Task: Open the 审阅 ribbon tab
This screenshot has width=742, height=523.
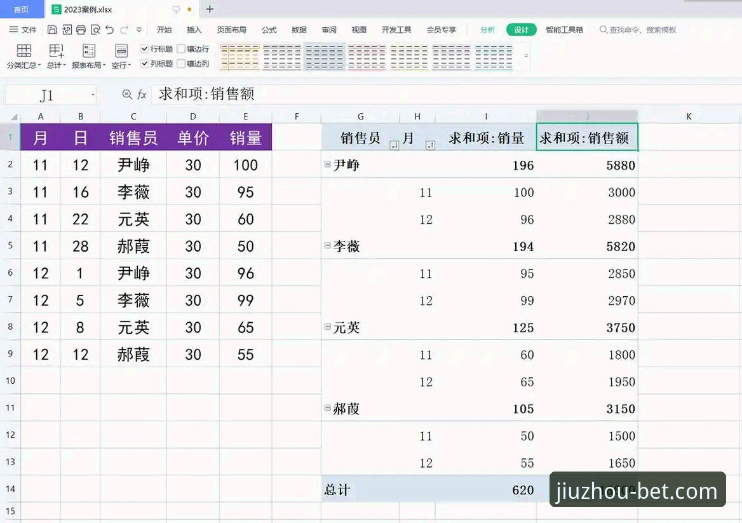Action: (x=329, y=30)
